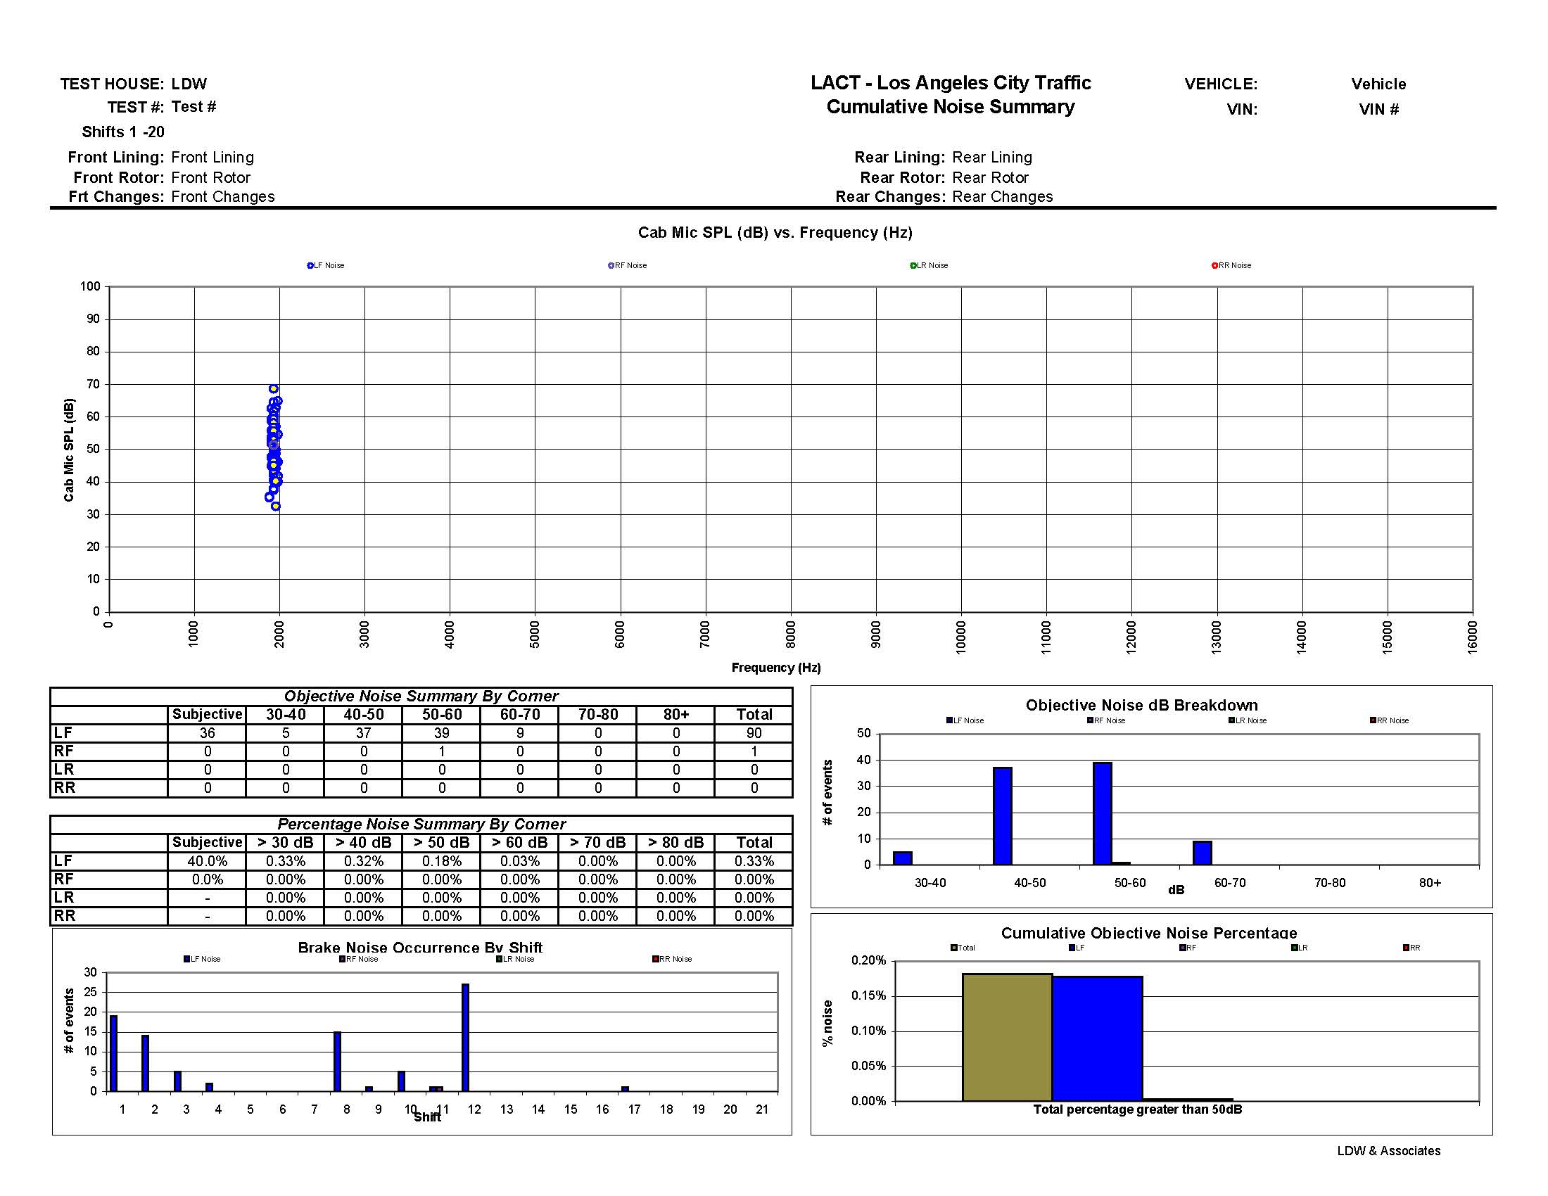Image resolution: width=1548 pixels, height=1196 pixels.
Task: Select the 'LDW' test house value
Action: pos(189,84)
